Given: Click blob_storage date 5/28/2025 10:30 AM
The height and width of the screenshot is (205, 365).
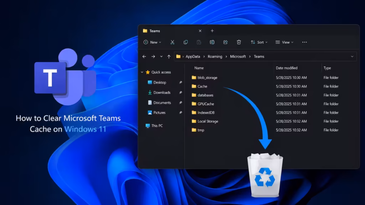Looking at the screenshot, I should click(x=291, y=78).
